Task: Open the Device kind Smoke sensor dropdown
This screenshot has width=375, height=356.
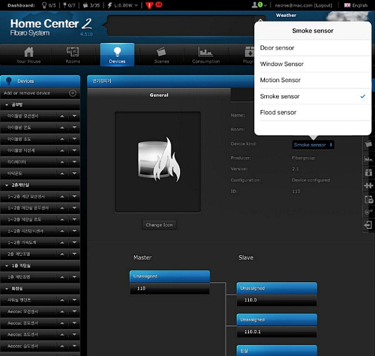Action: 313,145
